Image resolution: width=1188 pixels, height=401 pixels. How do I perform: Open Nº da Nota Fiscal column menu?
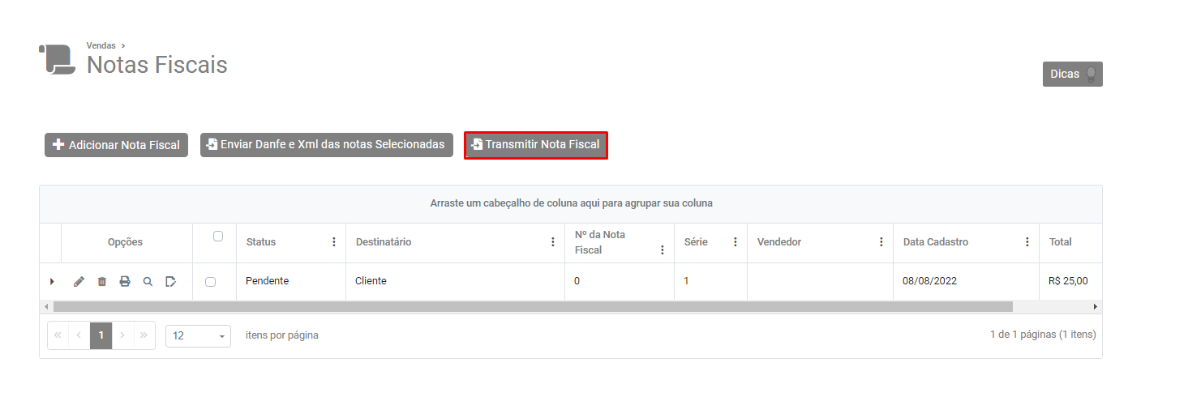point(663,250)
